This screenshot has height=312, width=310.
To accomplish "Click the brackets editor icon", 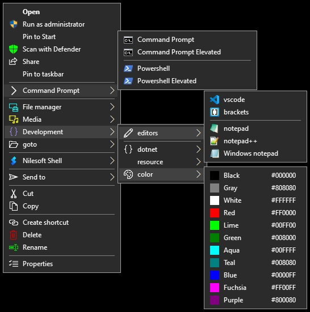I will click(215, 112).
